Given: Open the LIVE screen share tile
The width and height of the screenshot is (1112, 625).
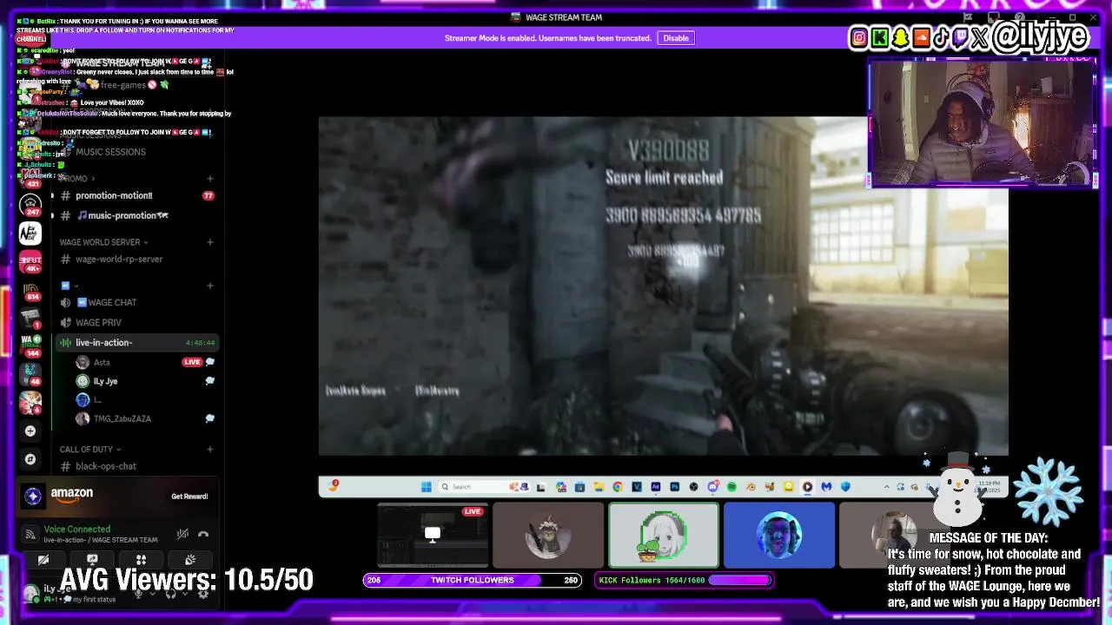Looking at the screenshot, I should click(x=432, y=535).
